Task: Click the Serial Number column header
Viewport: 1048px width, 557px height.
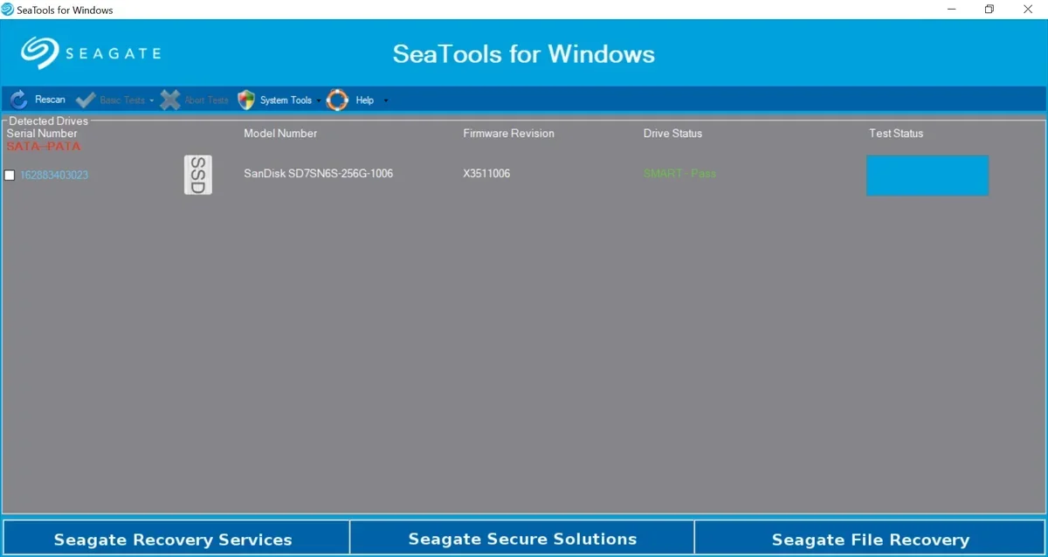Action: tap(42, 134)
